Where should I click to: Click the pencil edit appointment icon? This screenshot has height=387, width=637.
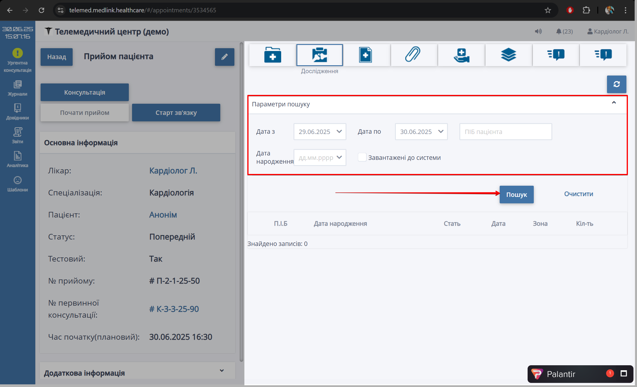(x=224, y=57)
